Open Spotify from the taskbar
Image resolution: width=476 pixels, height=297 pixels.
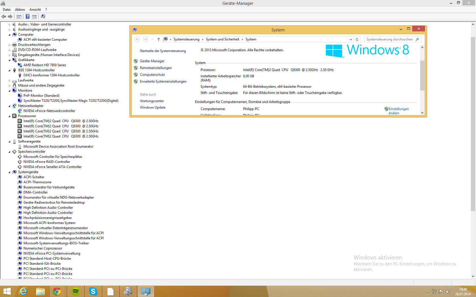(x=75, y=291)
